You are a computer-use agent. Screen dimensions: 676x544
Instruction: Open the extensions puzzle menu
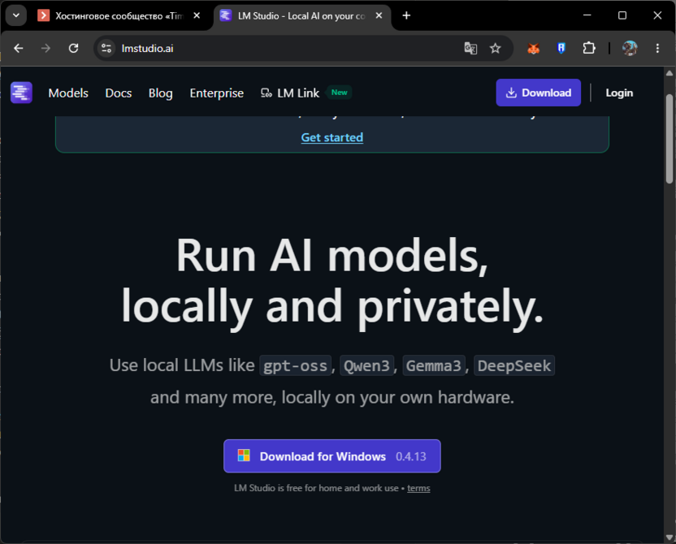point(589,48)
